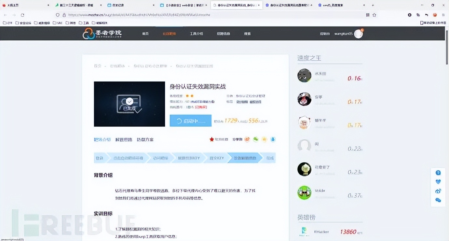Open the wangkun05 account avatar menu
Viewport: 449px width, 241px height.
click(x=358, y=34)
